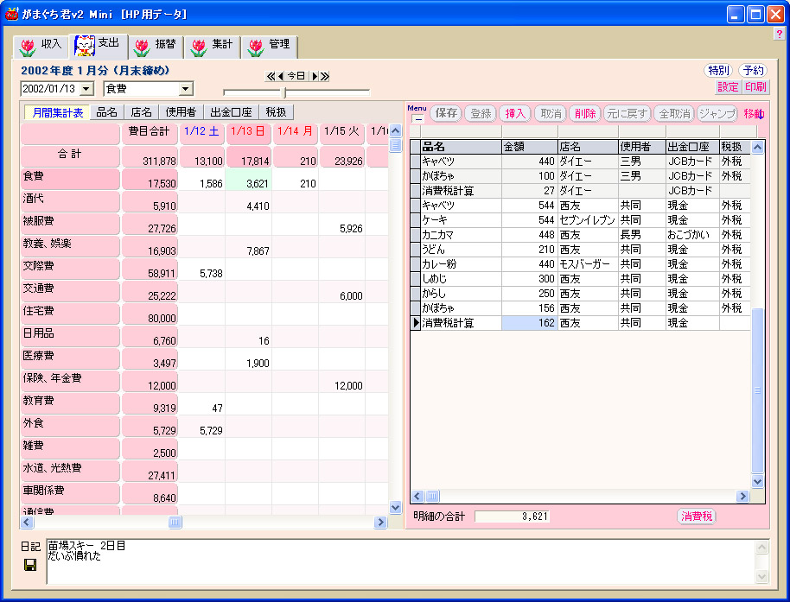Click the 消費税 button
Viewport: 790px width, 602px height.
[696, 516]
